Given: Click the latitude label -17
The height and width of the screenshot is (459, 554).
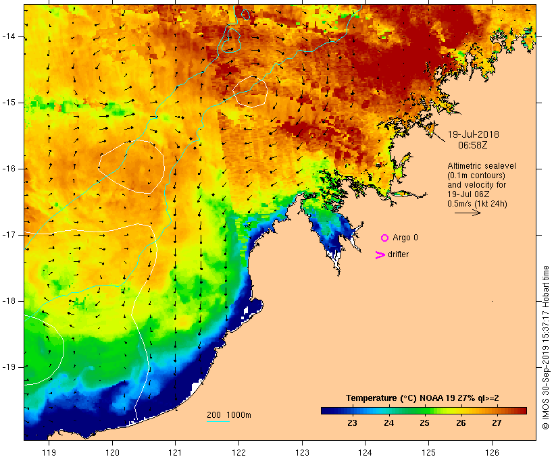Looking at the screenshot, I should click(9, 235).
